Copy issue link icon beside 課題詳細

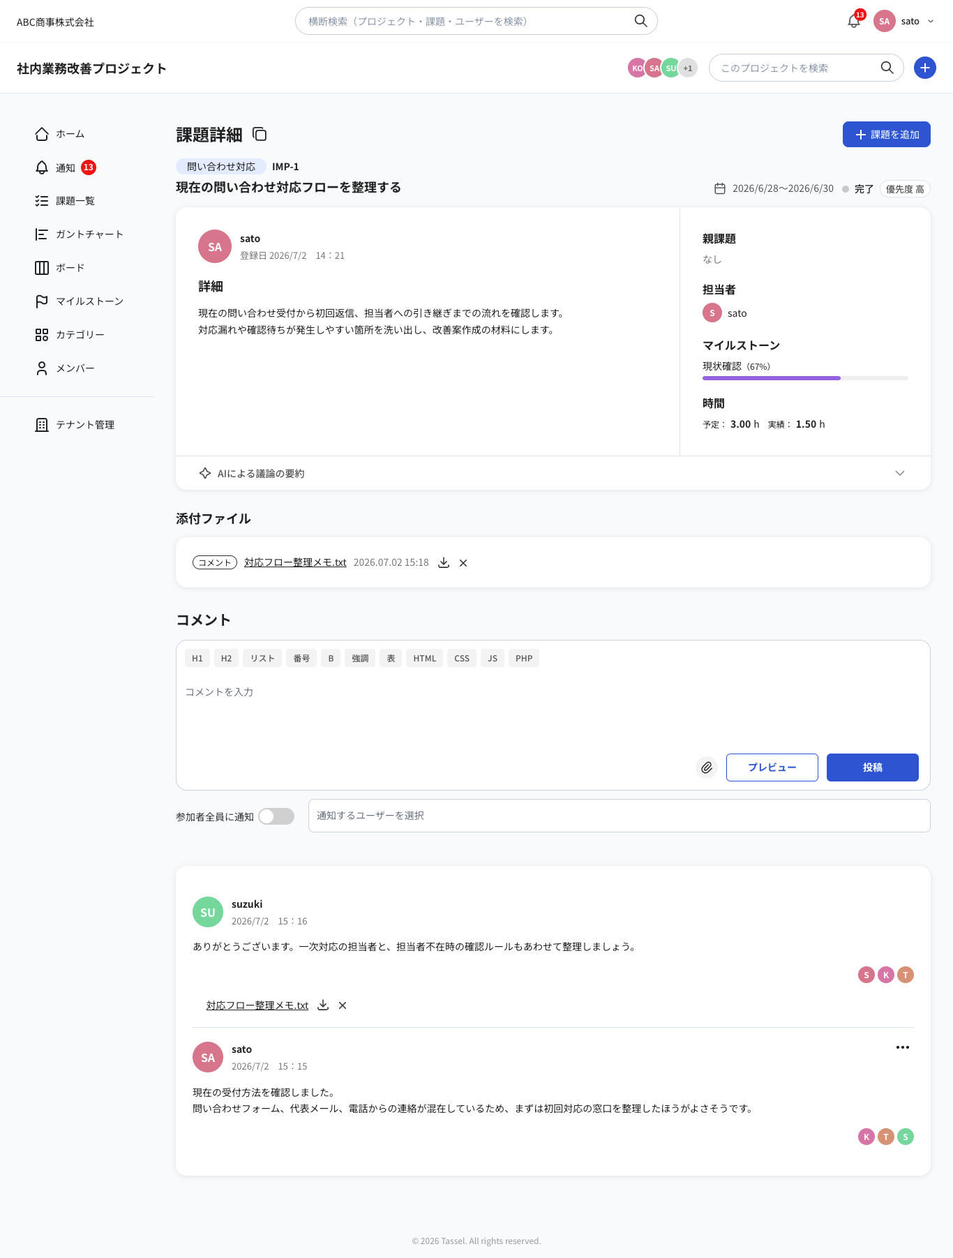[260, 134]
